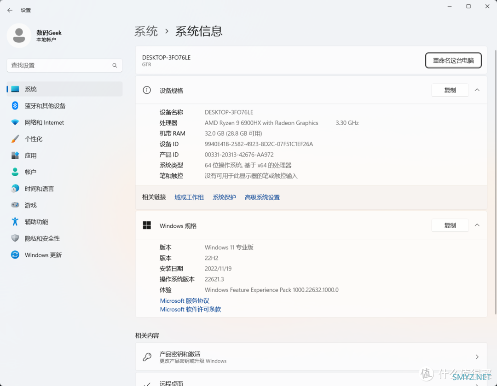Screen dimensions: 497x386
Task: Click the 3.30 GHz processor speed
Action: [x=347, y=123]
